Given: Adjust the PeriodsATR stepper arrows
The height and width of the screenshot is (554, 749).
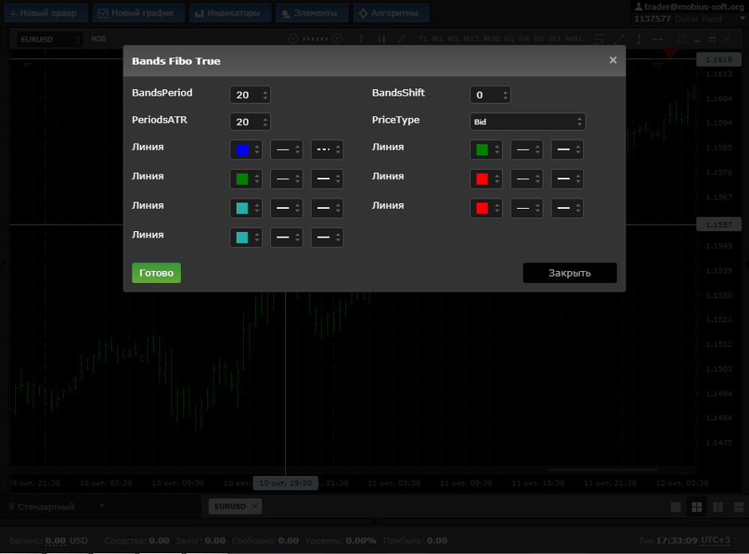Looking at the screenshot, I should click(265, 122).
